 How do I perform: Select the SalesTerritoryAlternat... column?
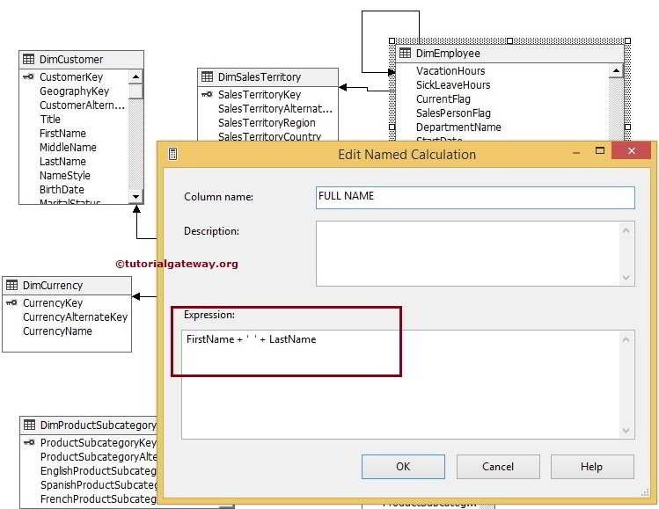[275, 109]
